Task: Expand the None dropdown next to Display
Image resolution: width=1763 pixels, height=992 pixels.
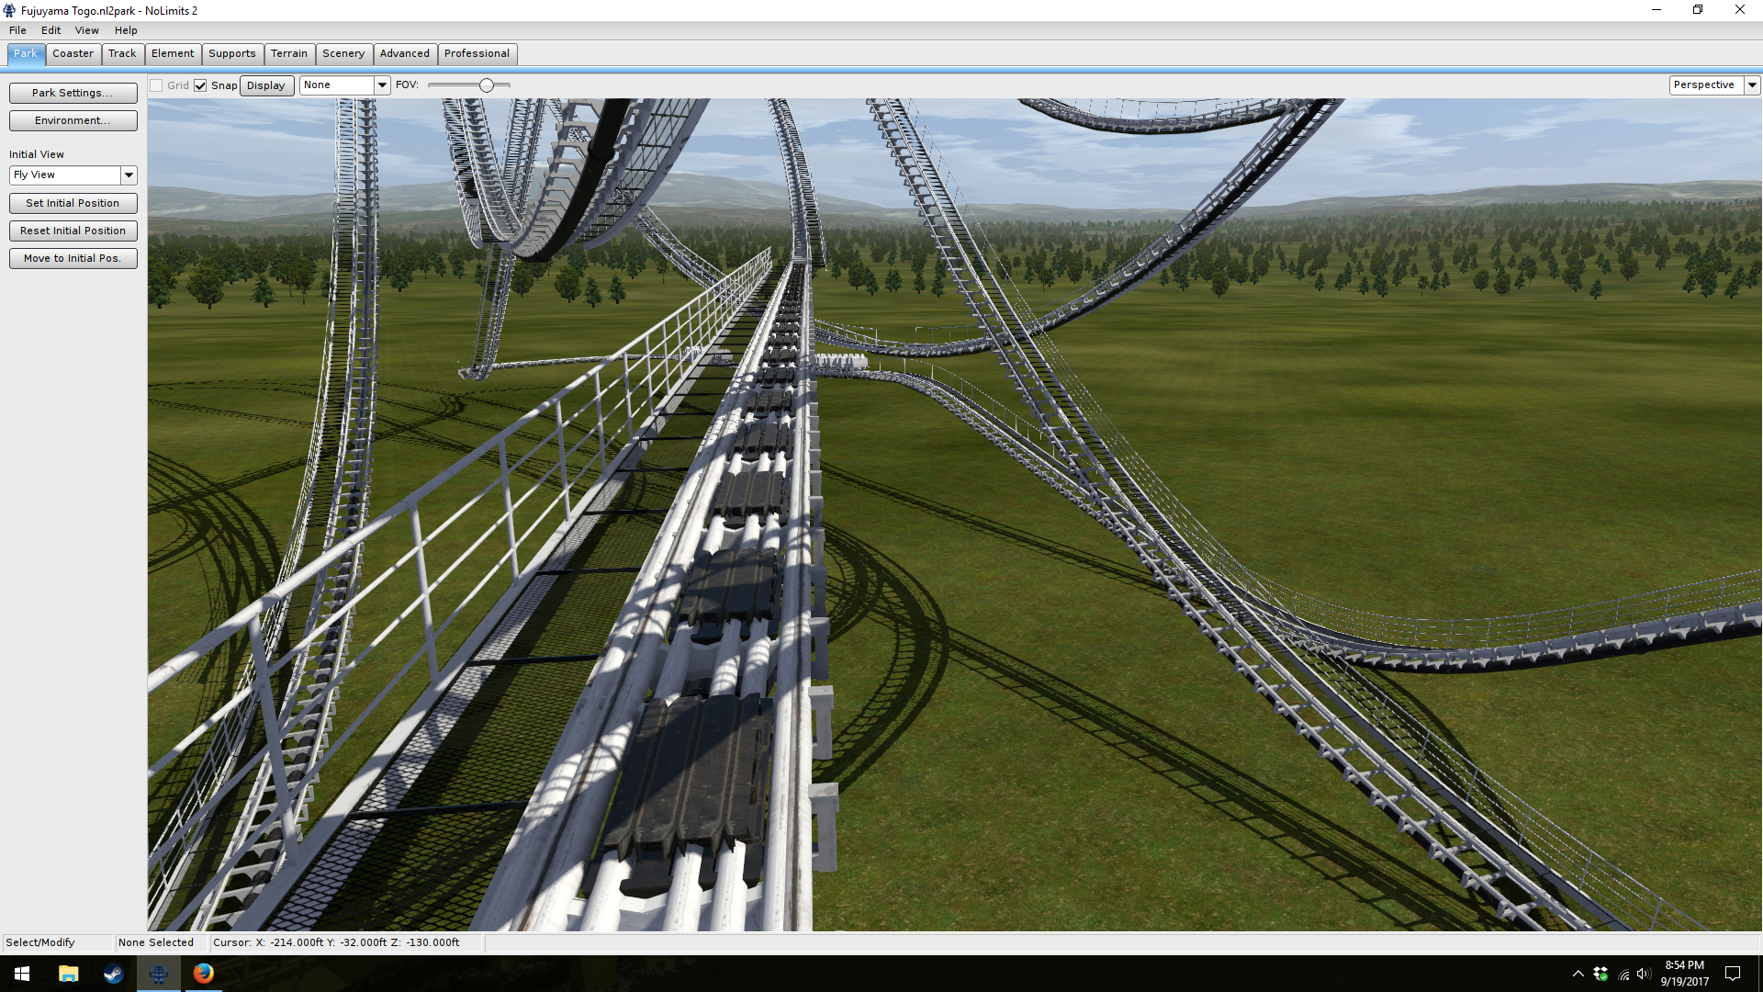Action: (382, 85)
